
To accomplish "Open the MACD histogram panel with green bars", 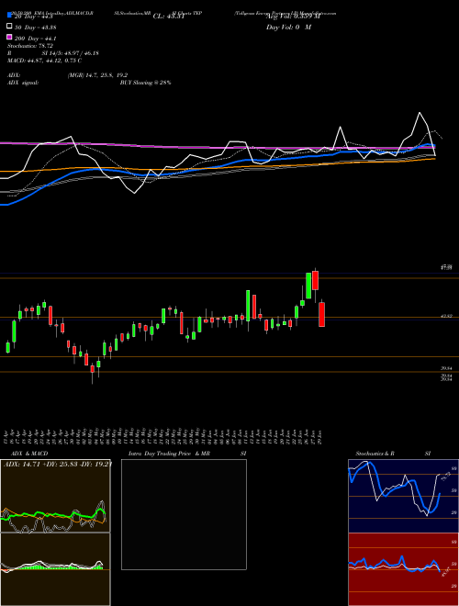I will tap(55, 569).
